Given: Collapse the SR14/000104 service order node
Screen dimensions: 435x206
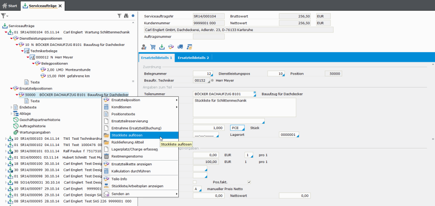Looking at the screenshot, I should click(6, 32).
